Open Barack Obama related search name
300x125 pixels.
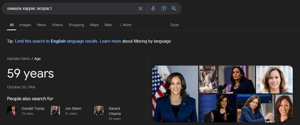point(115,111)
